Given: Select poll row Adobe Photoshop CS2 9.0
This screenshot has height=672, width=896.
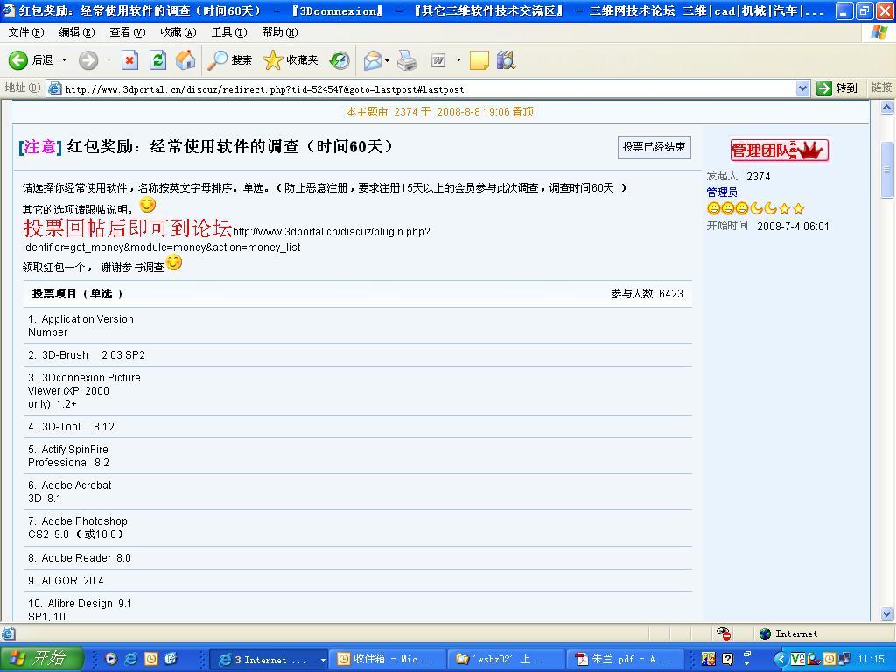Looking at the screenshot, I should [x=358, y=528].
